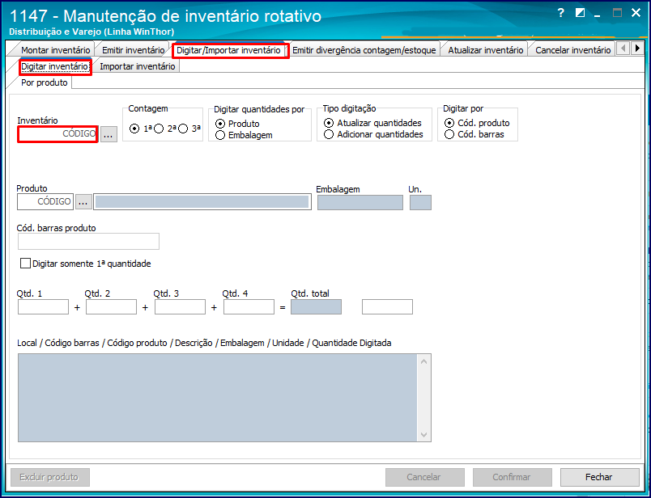Select Adicionar quantidades option
The image size is (651, 498).
click(329, 134)
